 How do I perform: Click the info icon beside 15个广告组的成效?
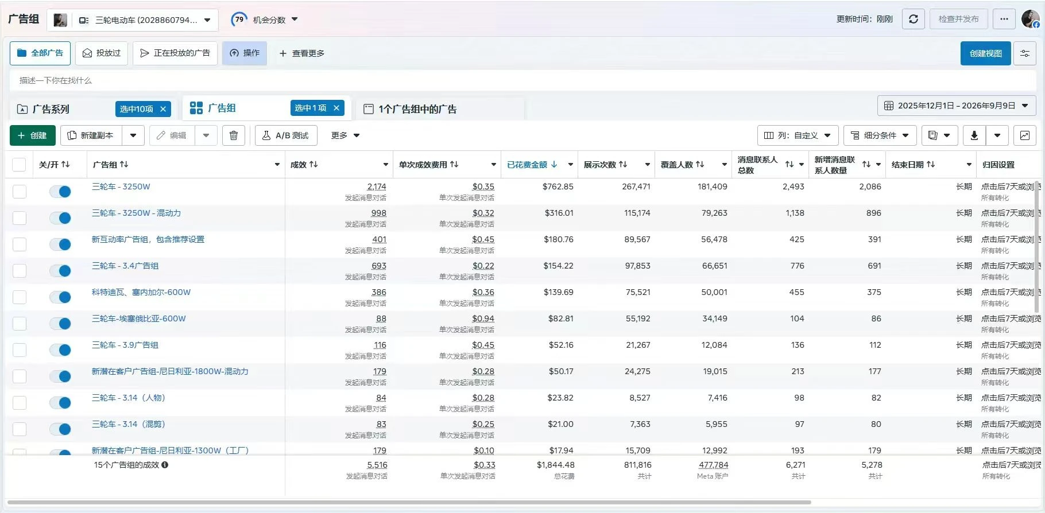[165, 465]
